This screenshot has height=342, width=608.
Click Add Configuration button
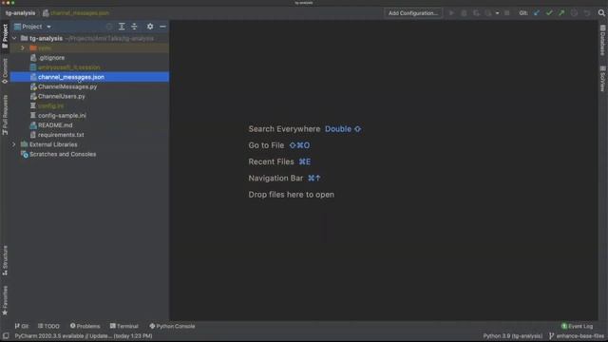click(x=413, y=12)
